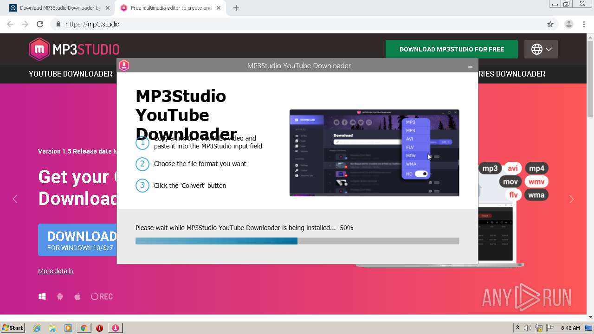Click the red Opera taskbar icon
Viewport: 594px width, 334px height.
[99, 328]
